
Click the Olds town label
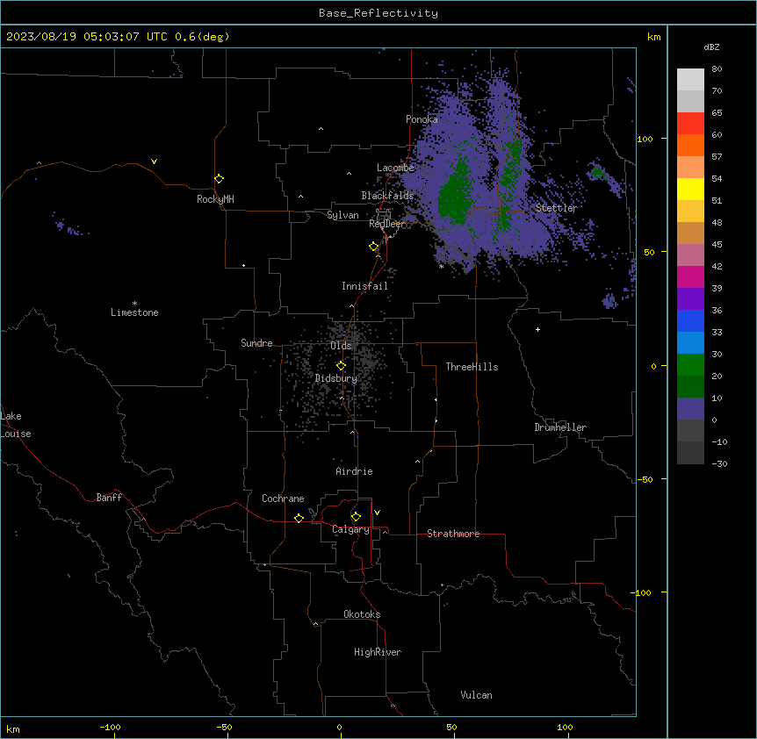coord(341,346)
